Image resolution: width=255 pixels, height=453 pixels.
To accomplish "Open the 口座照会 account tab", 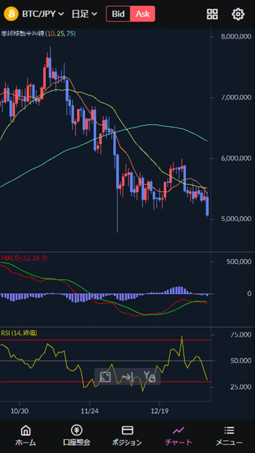I will (x=77, y=435).
